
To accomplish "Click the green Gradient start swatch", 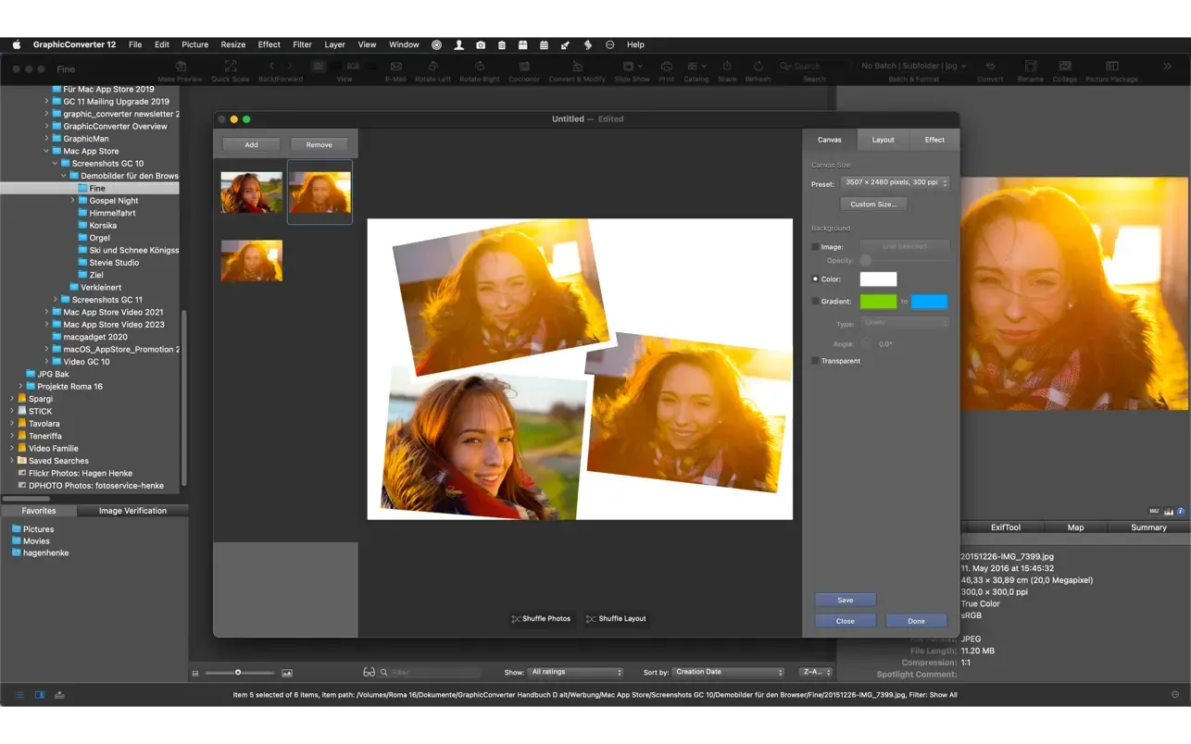I will click(878, 301).
